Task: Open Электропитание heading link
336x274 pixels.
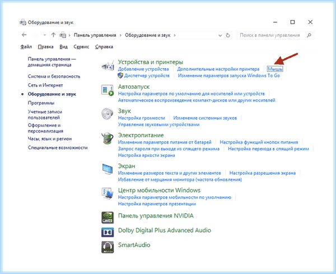Action: point(141,135)
